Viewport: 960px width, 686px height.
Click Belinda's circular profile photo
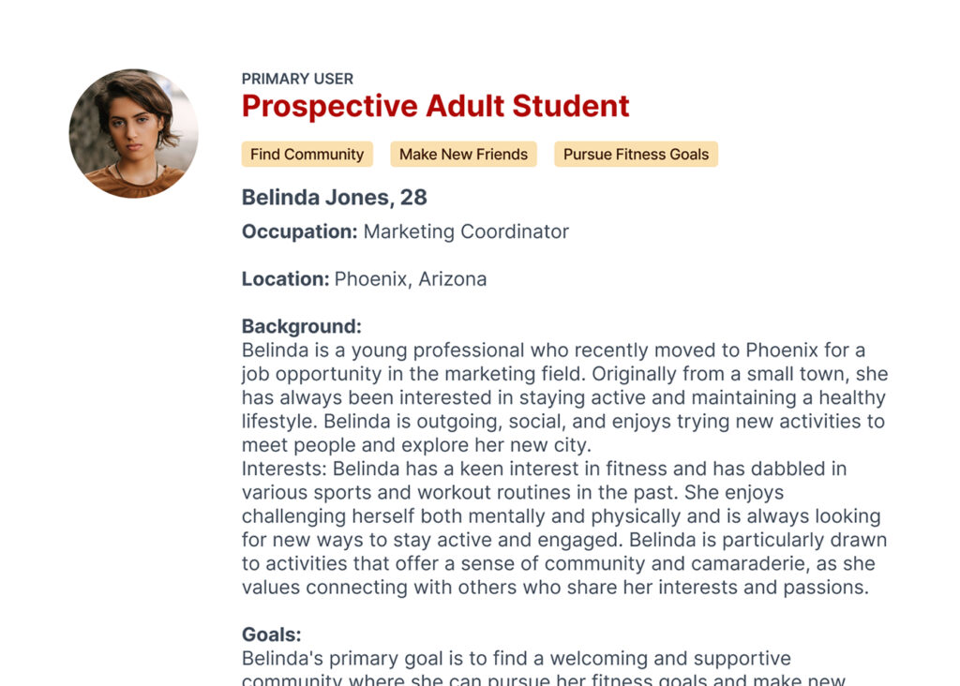click(x=133, y=133)
